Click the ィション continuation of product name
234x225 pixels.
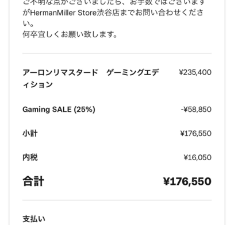click(x=37, y=84)
